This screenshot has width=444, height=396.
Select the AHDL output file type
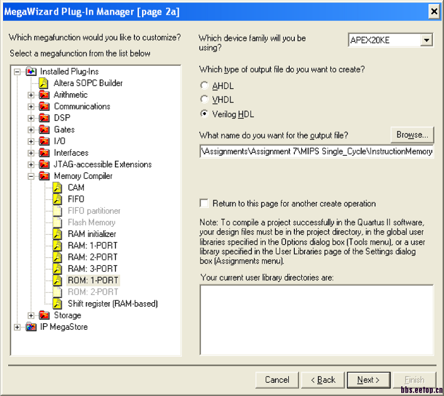pos(204,85)
